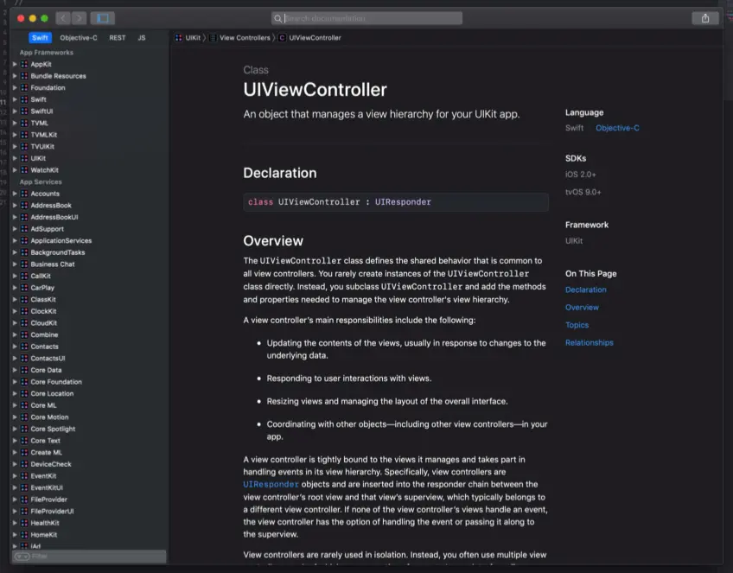Click the ClassKit framework icon
The image size is (733, 573).
coord(24,300)
